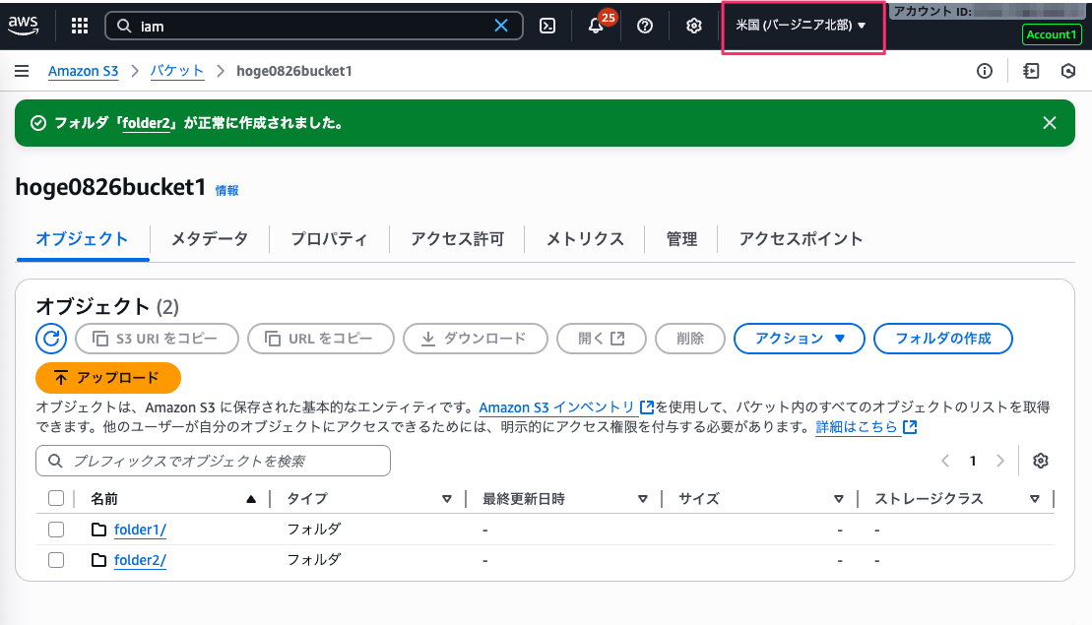Viewport: 1092px width, 625px height.
Task: Go to next page of objects
Action: (x=1000, y=461)
